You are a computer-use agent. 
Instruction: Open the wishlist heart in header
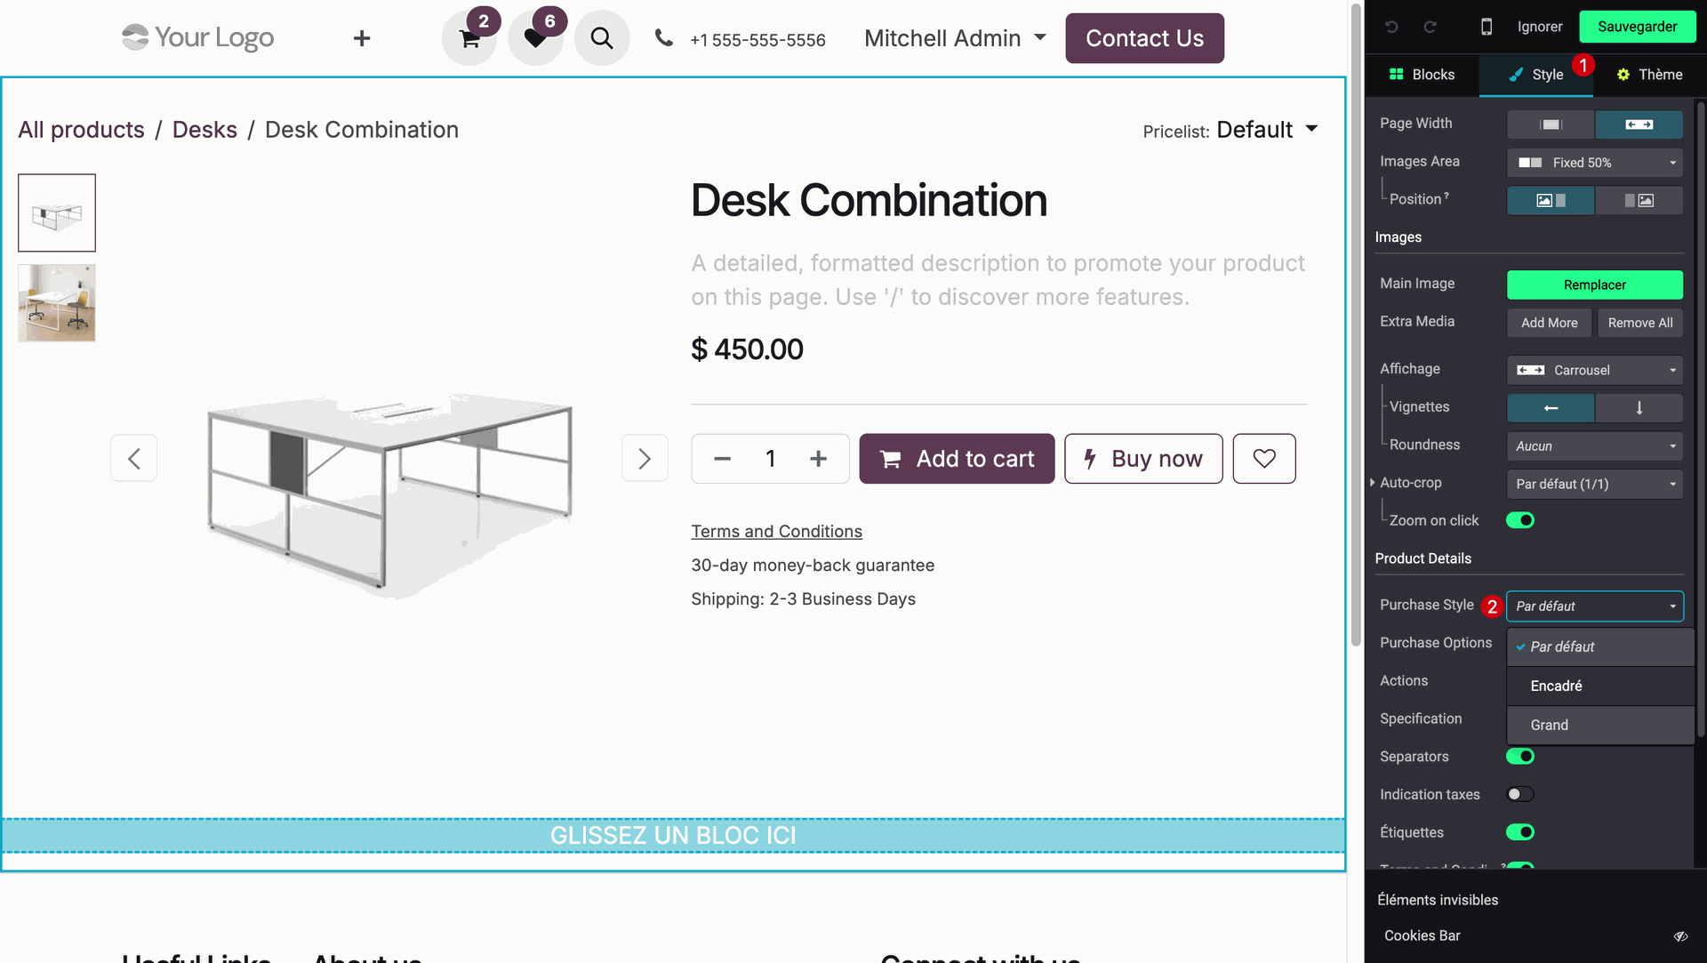coord(535,39)
